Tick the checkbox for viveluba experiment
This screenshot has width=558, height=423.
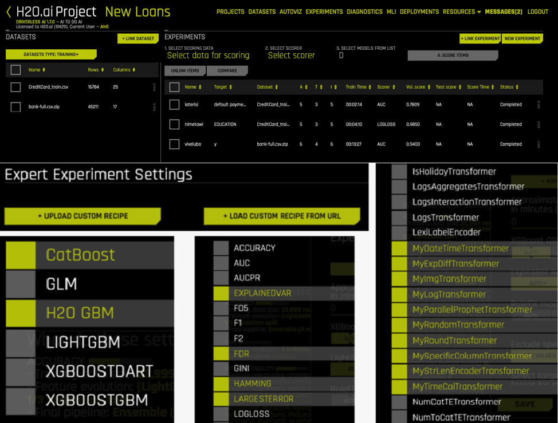[174, 144]
